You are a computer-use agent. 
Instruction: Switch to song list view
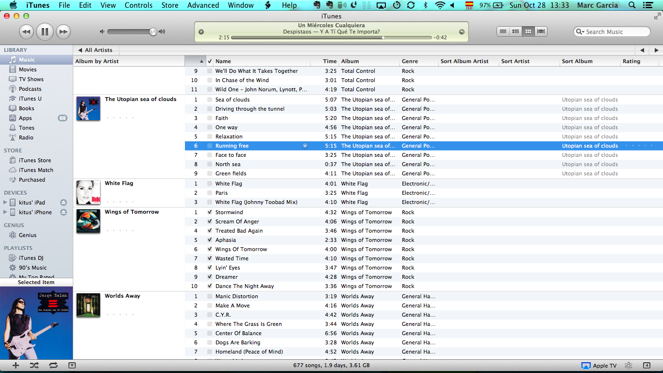pos(503,32)
